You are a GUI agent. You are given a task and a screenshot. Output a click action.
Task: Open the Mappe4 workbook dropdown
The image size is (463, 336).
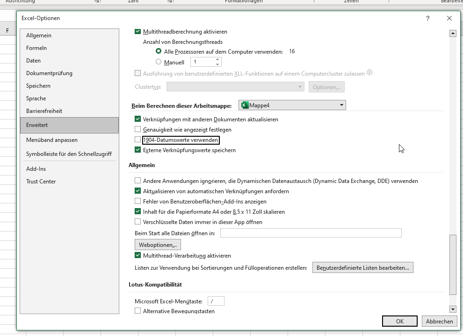pyautogui.click(x=292, y=105)
